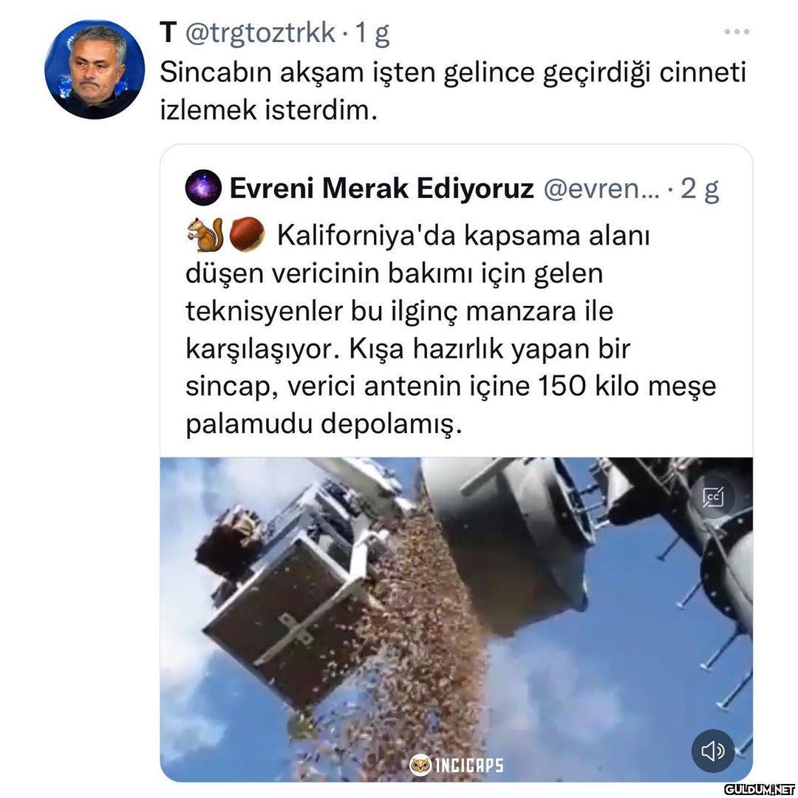Click the INCICAPS wordmark text on video
The image size is (798, 798).
(468, 765)
